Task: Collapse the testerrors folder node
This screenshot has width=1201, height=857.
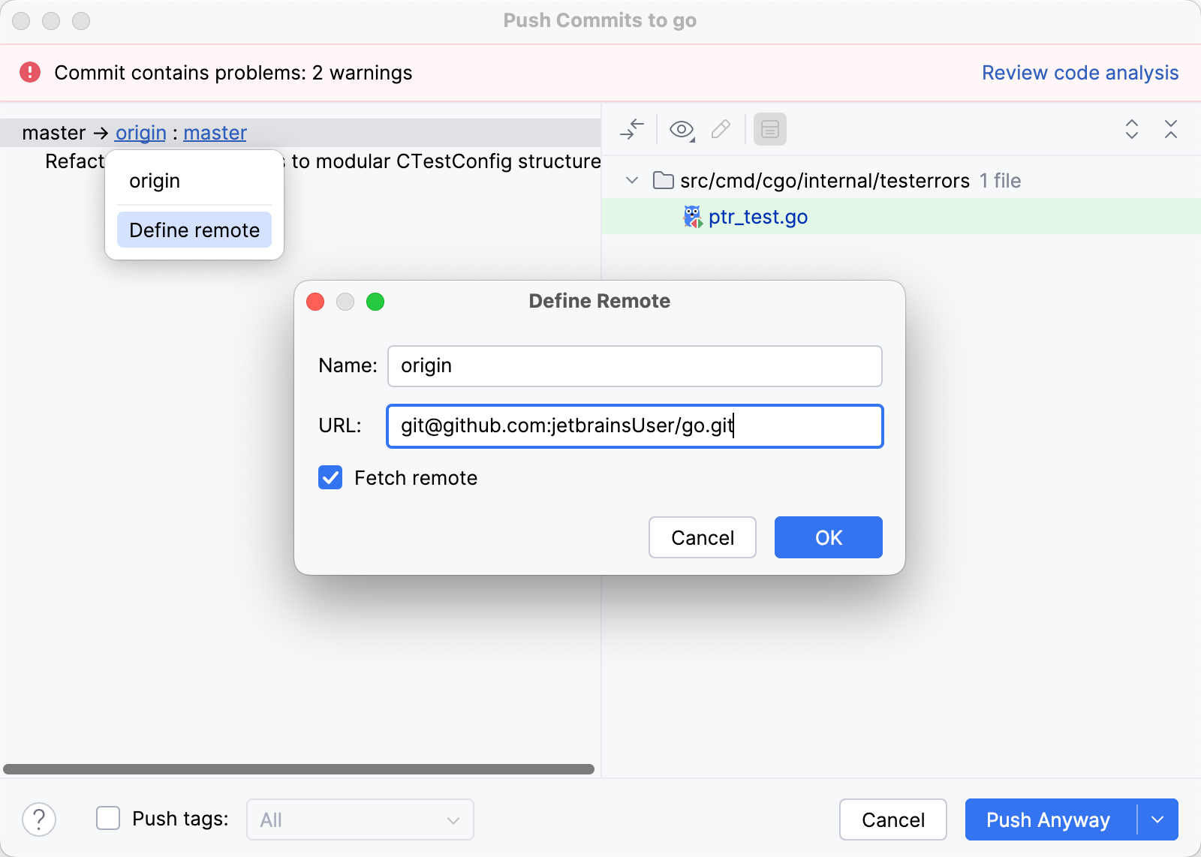Action: 631,180
